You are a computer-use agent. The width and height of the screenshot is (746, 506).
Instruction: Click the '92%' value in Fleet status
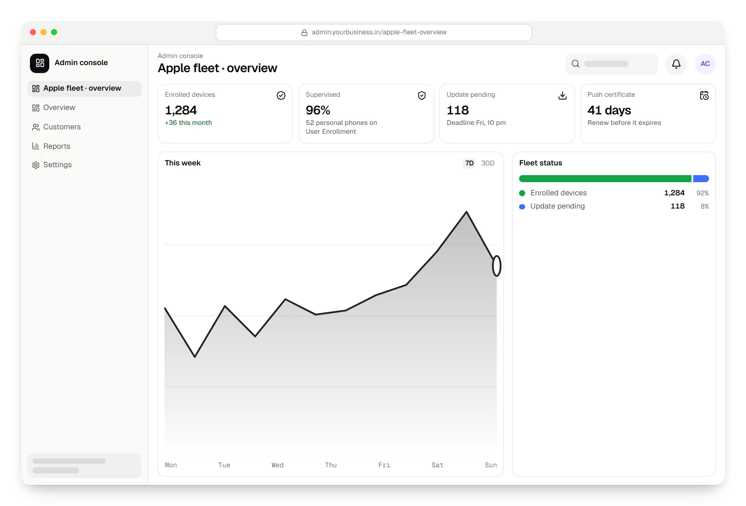[702, 193]
